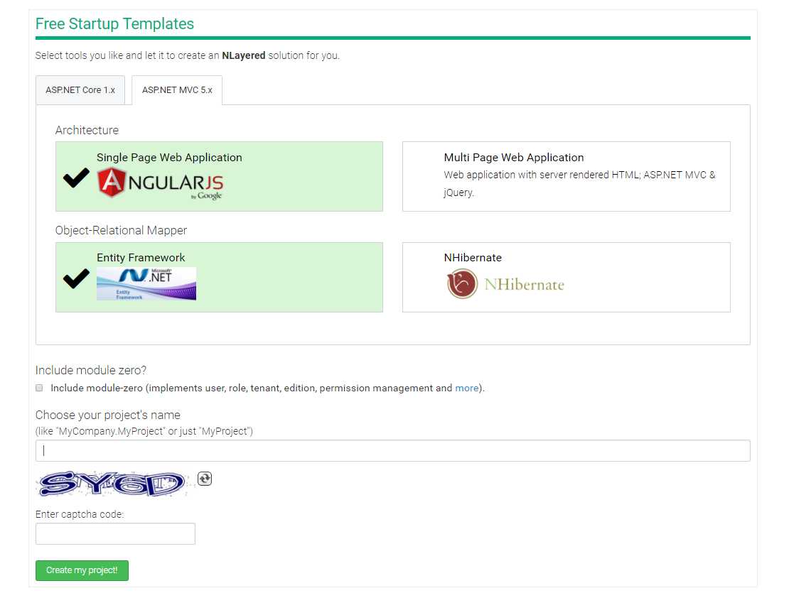Click the NHibernate logo image

[505, 283]
